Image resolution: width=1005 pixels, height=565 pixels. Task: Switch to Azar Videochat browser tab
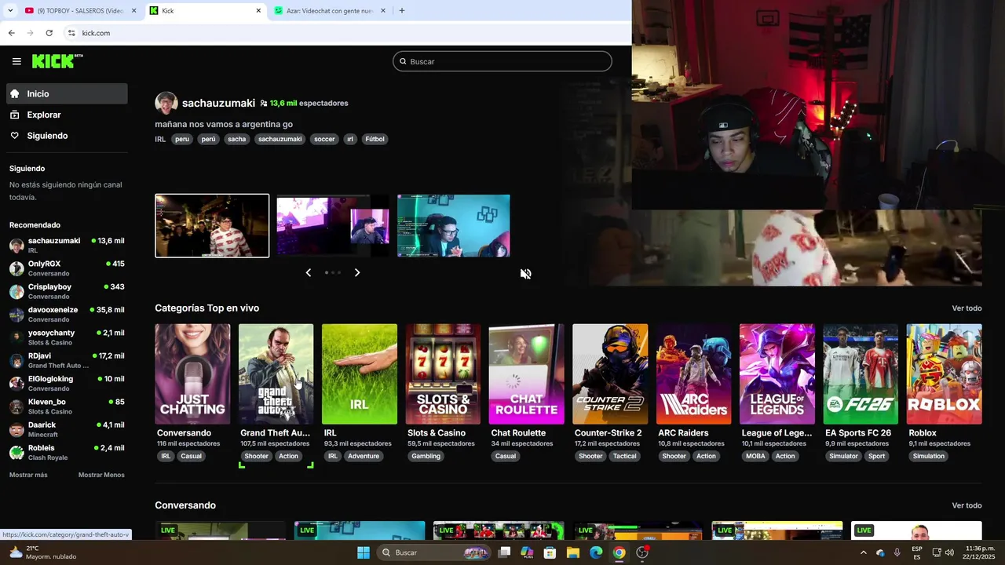[330, 11]
